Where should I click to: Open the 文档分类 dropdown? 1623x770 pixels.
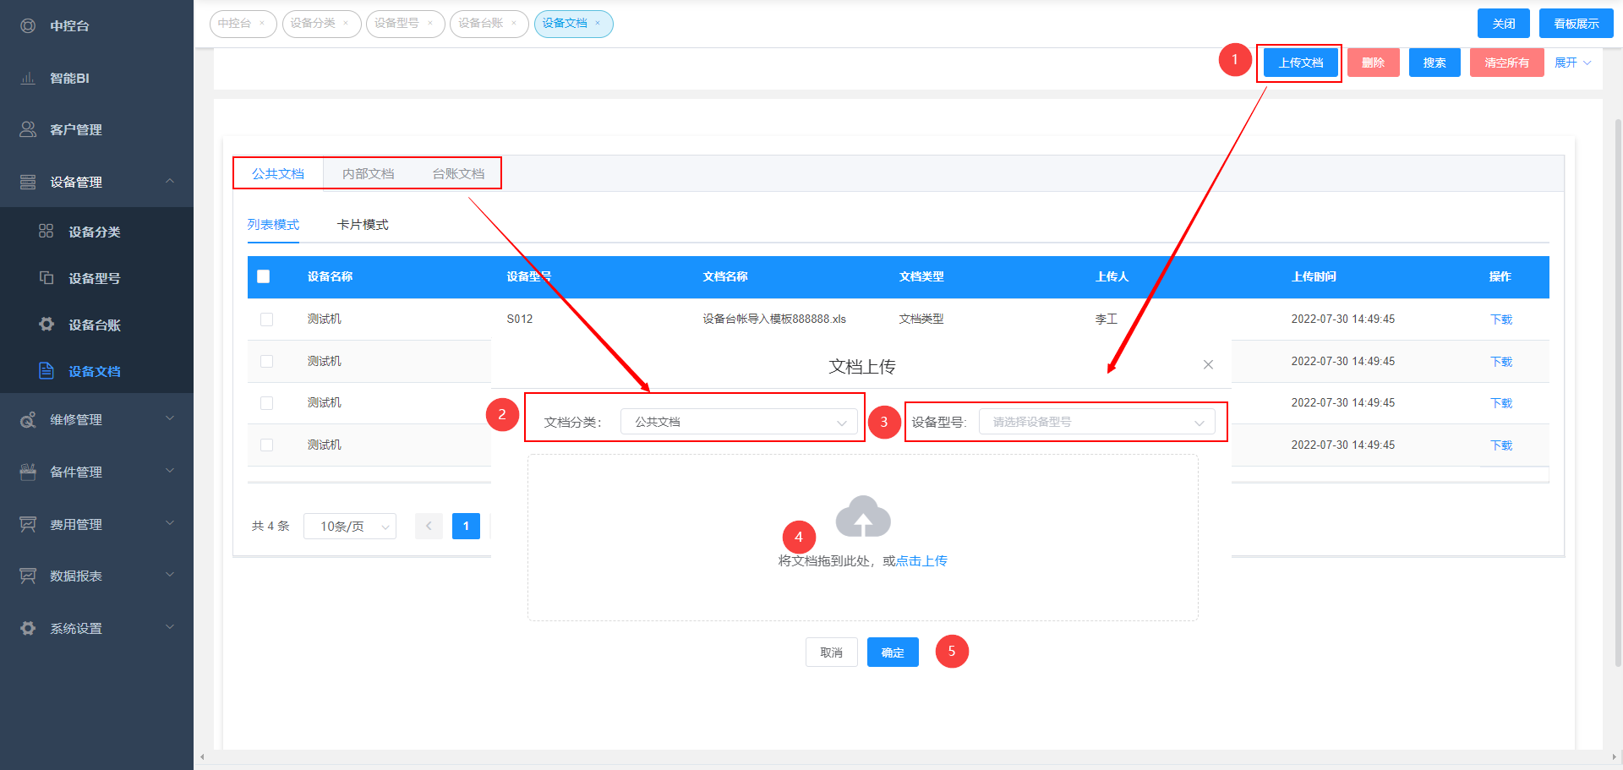pyautogui.click(x=739, y=422)
